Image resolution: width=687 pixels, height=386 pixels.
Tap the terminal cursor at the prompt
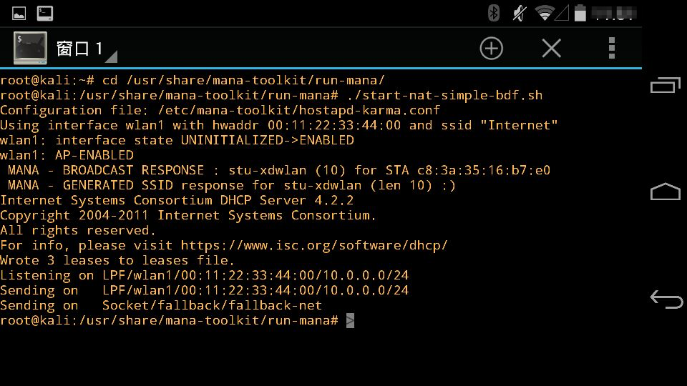pos(350,321)
